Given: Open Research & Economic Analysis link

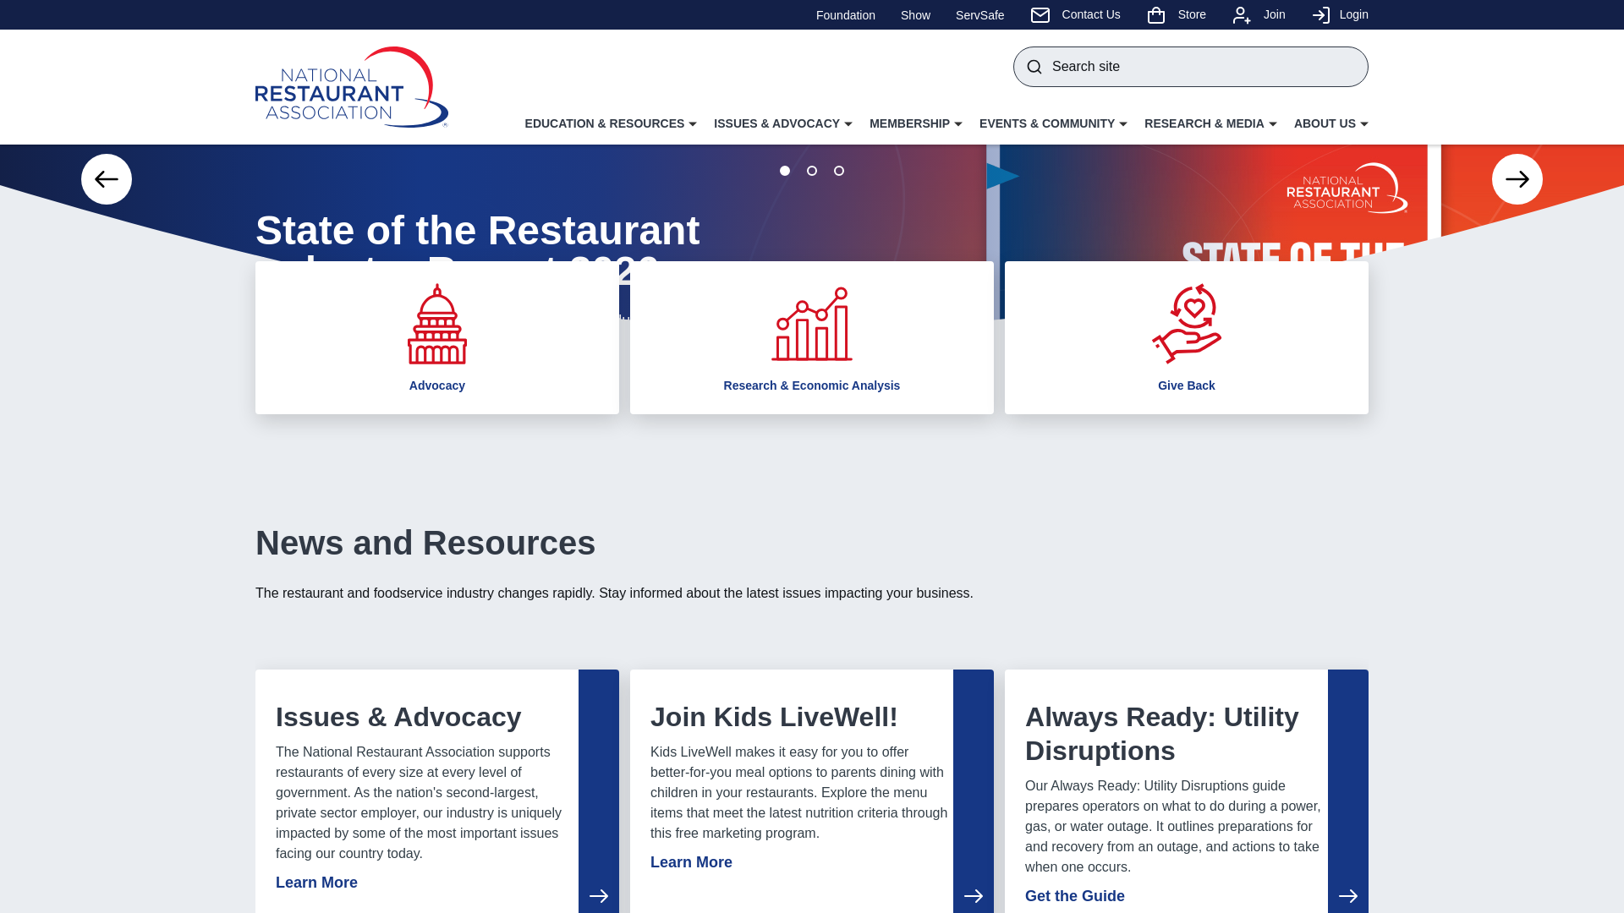Looking at the screenshot, I should 812,385.
